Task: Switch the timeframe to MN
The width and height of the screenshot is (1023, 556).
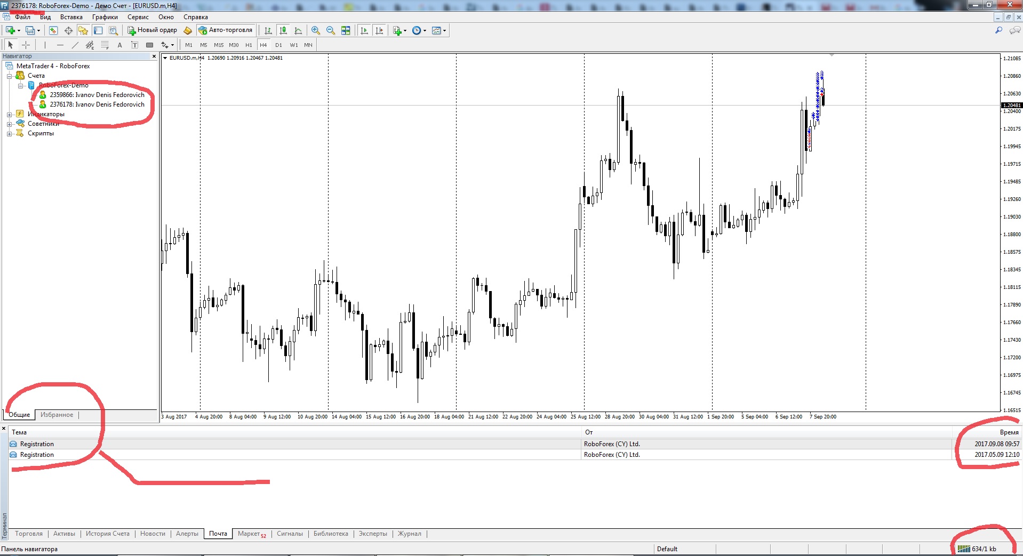Action: (308, 45)
